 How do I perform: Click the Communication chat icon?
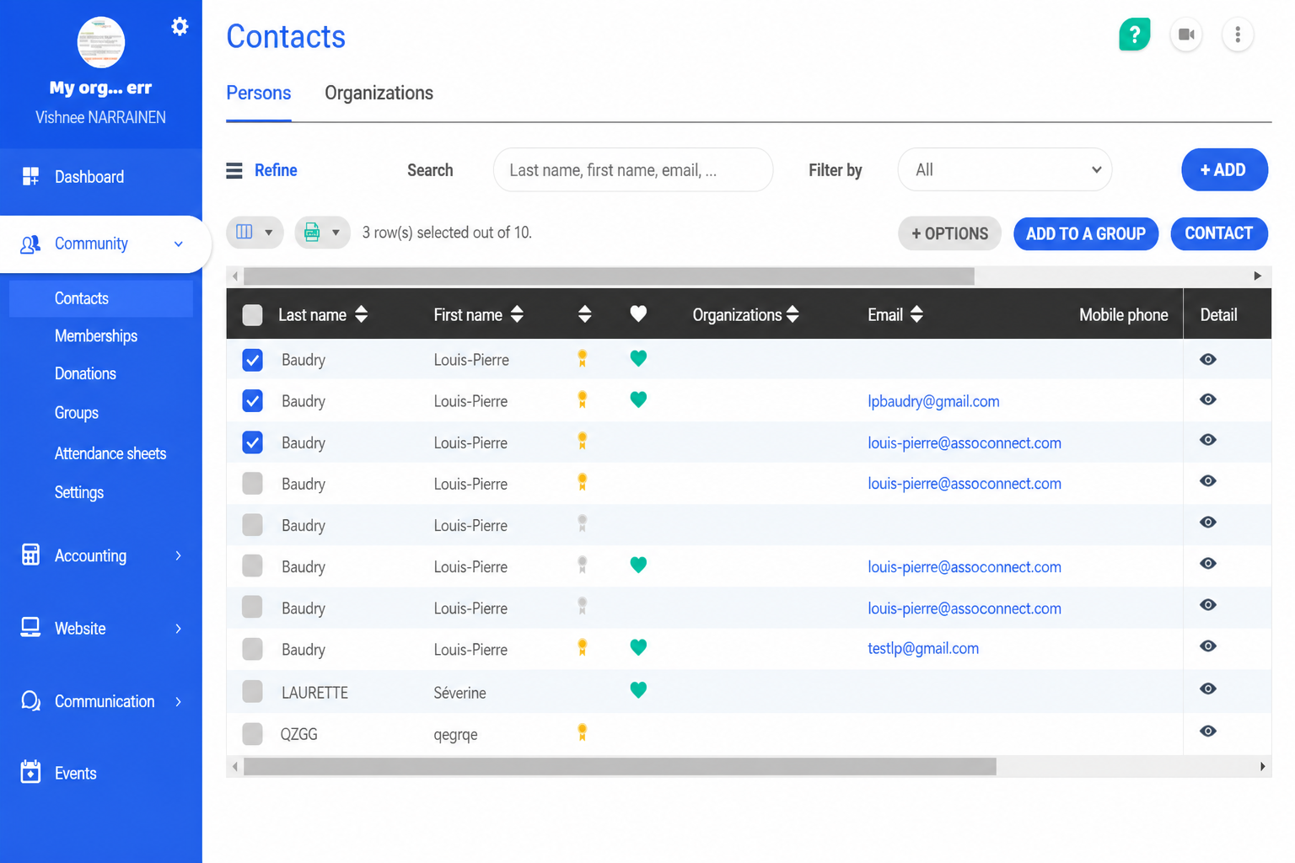(30, 701)
